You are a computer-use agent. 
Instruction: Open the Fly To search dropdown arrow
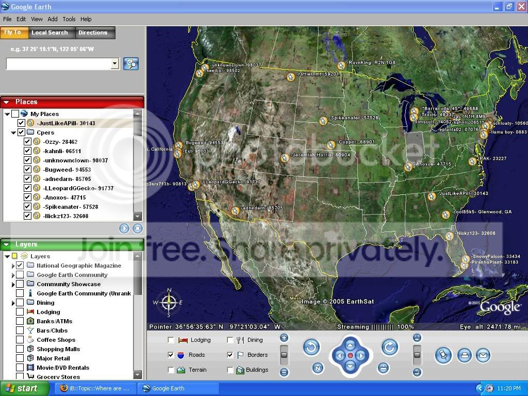115,63
